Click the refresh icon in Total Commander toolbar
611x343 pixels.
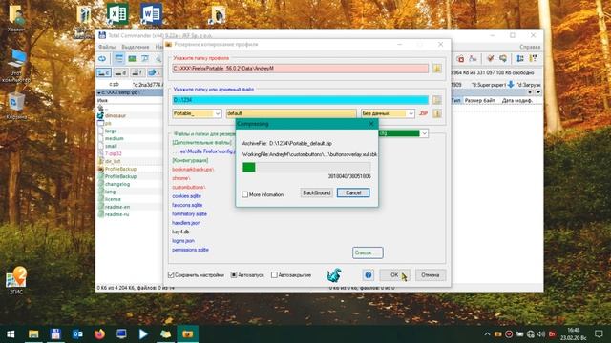tap(102, 59)
